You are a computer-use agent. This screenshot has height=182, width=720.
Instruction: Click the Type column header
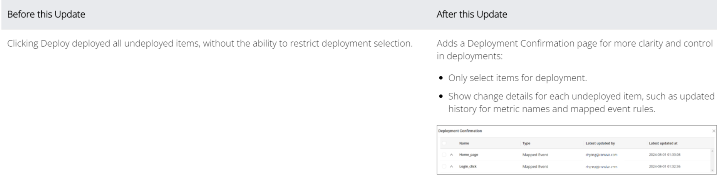(526, 143)
